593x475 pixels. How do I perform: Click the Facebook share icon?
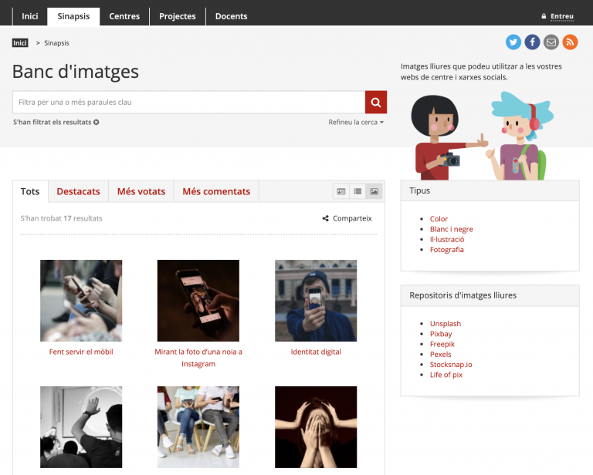533,42
